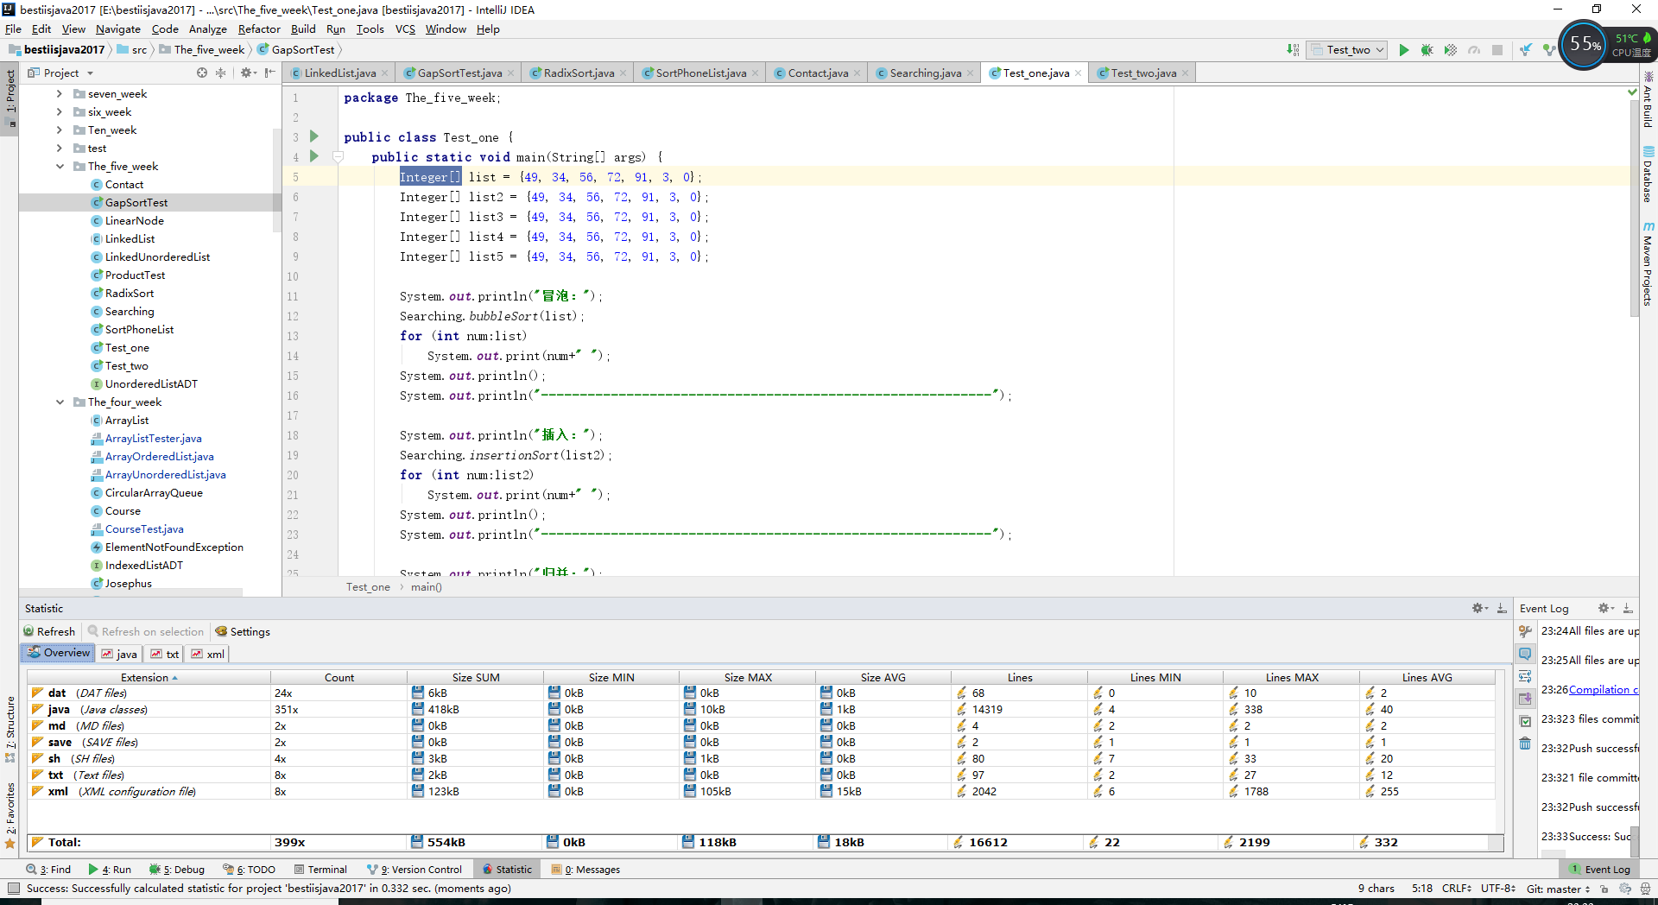Click the Event Log button in the status bar
This screenshot has height=905, width=1658.
[x=1600, y=870]
